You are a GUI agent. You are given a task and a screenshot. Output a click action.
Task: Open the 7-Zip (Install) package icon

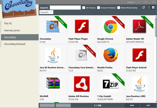(111, 84)
